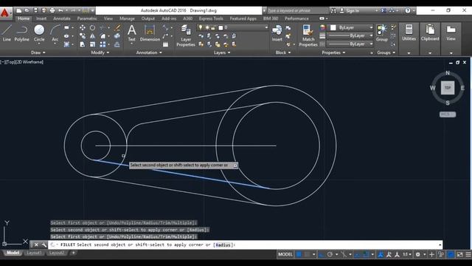The width and height of the screenshot is (472, 266).
Task: Select the Rotate tool in Modify panel
Action: pos(92,28)
